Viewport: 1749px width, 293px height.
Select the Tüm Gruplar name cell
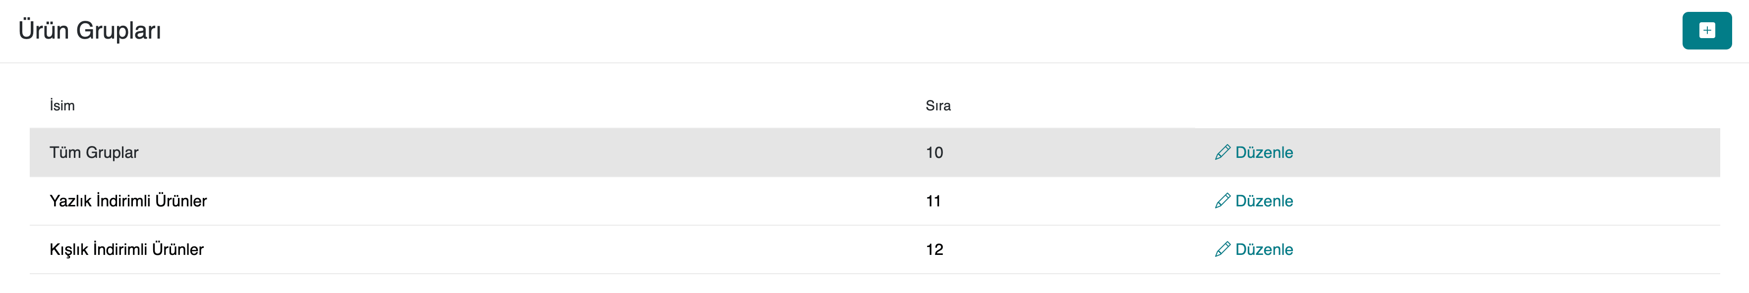(94, 152)
